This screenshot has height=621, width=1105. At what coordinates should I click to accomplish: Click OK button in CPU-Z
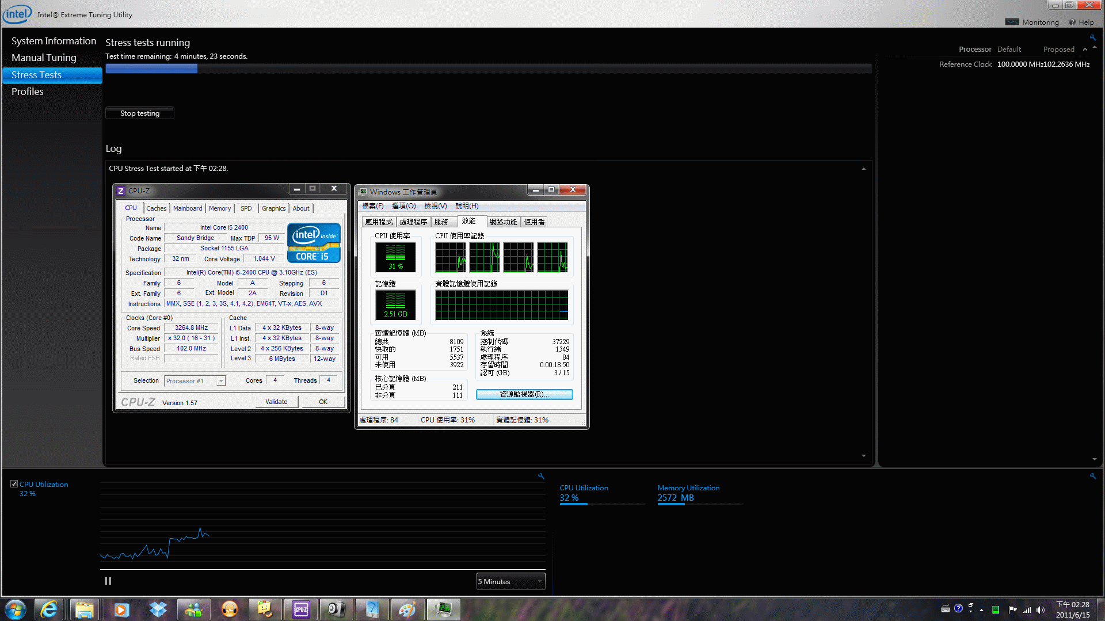323,402
